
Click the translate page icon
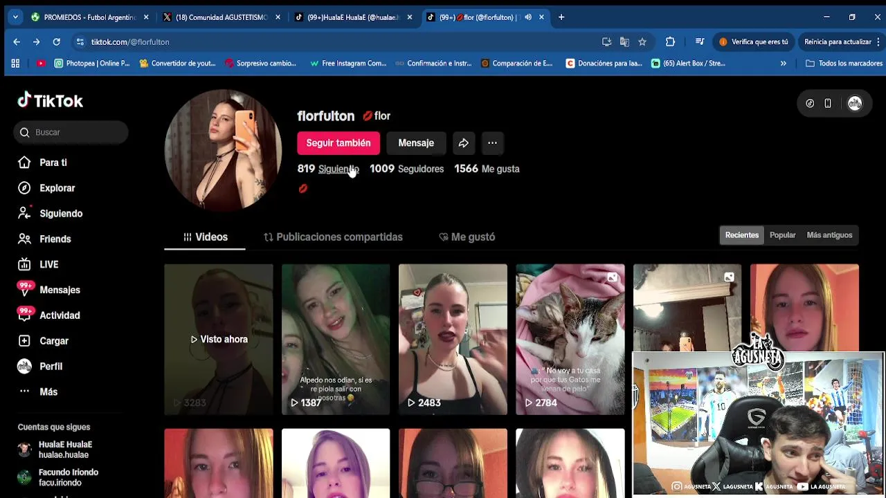pos(624,42)
